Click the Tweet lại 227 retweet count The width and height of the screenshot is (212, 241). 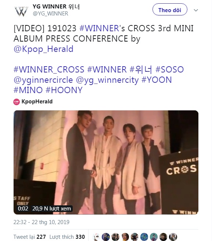pos(29,237)
